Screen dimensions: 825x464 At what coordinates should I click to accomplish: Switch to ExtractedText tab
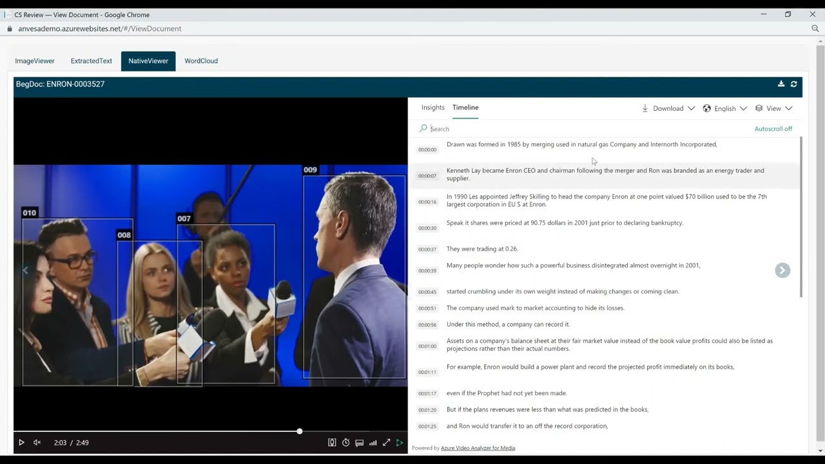[x=92, y=61]
